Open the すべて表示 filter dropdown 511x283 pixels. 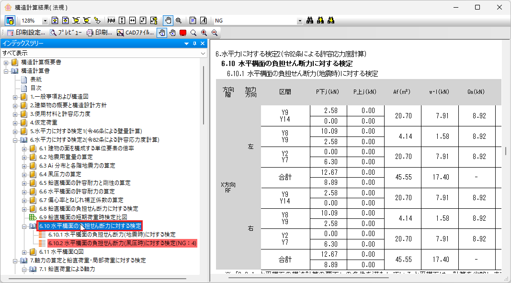pos(203,53)
